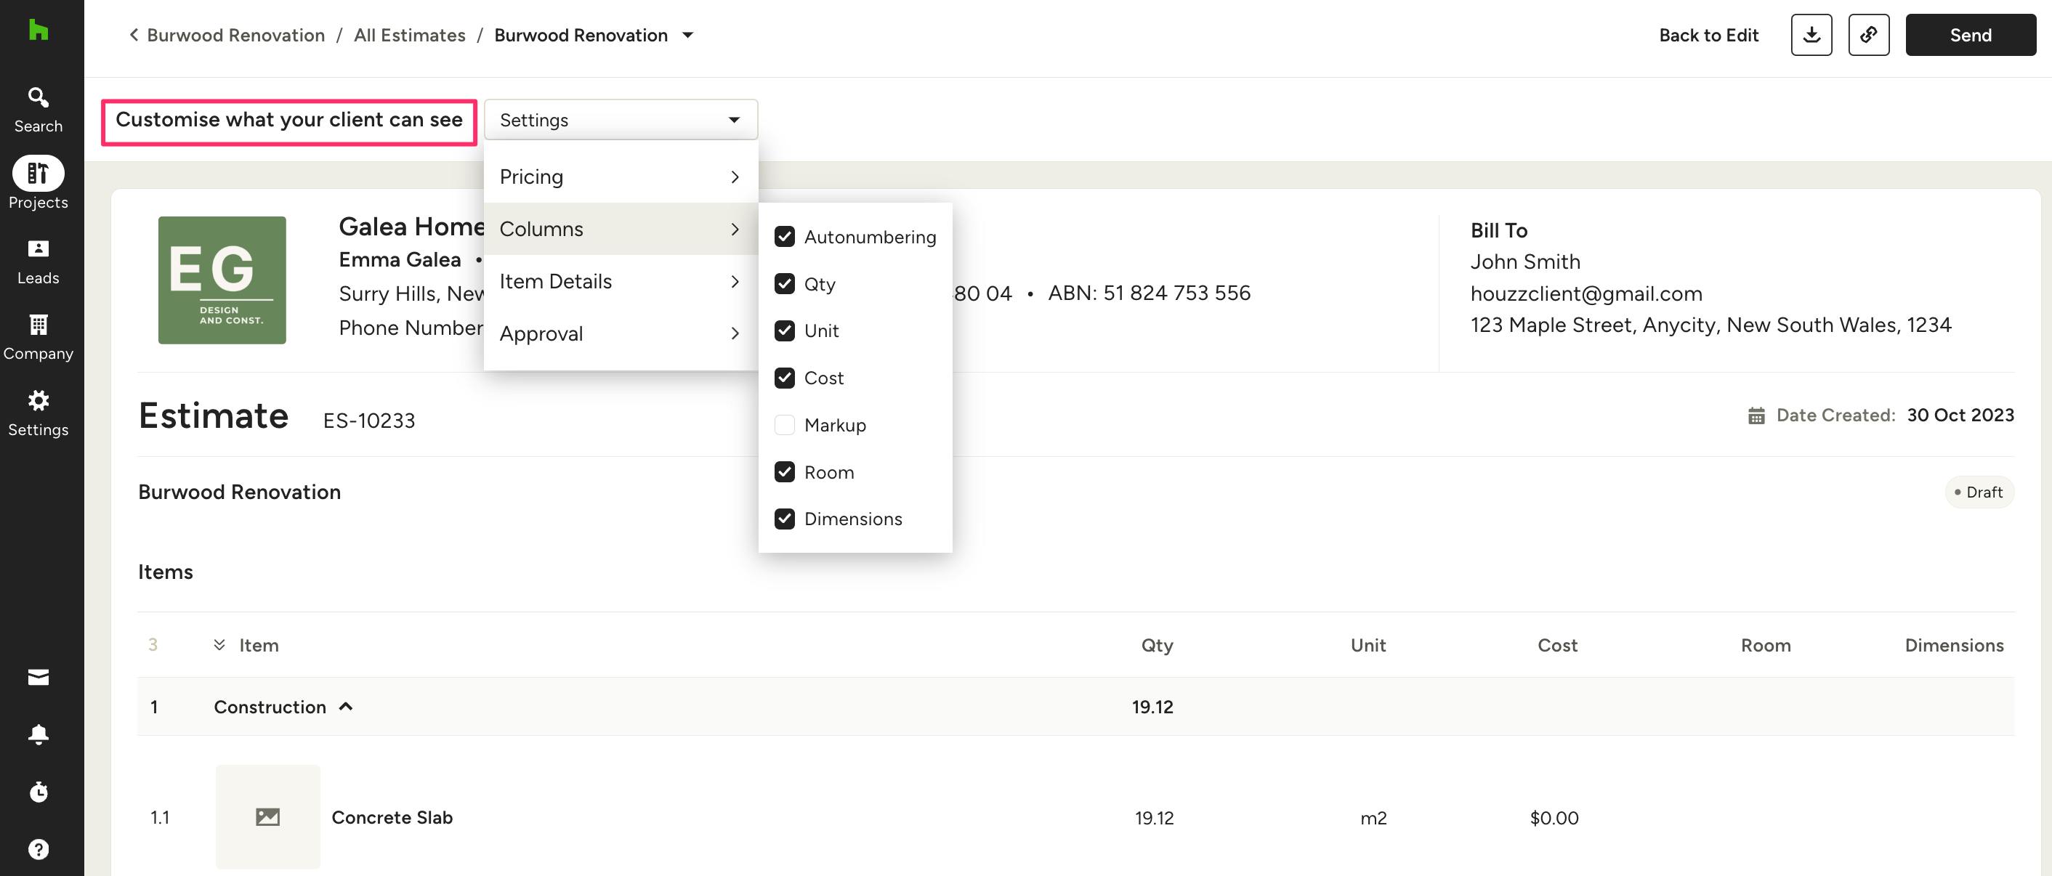Open the help question mark icon

(x=39, y=849)
